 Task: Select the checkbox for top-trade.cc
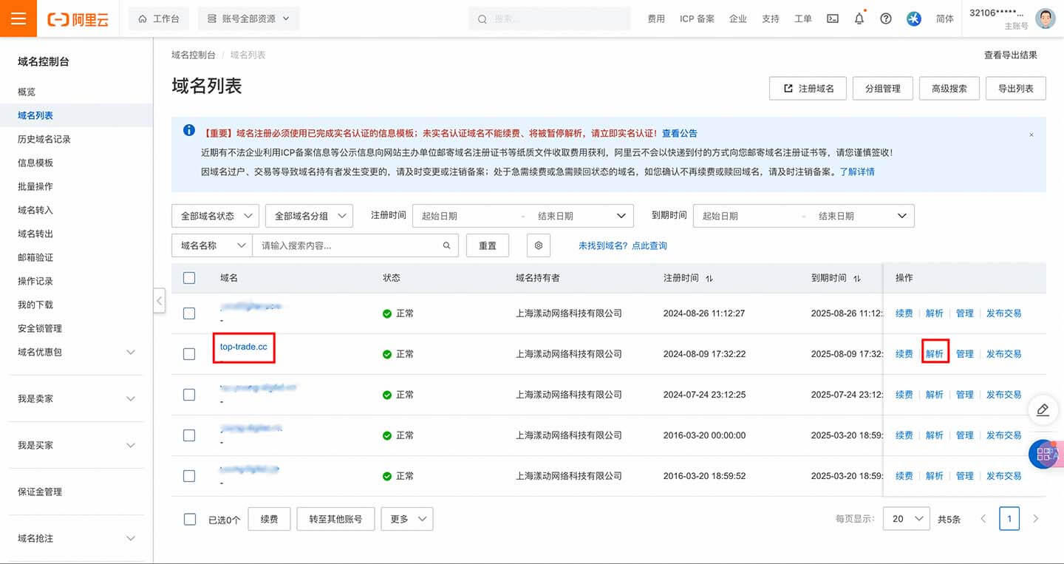[x=189, y=354]
